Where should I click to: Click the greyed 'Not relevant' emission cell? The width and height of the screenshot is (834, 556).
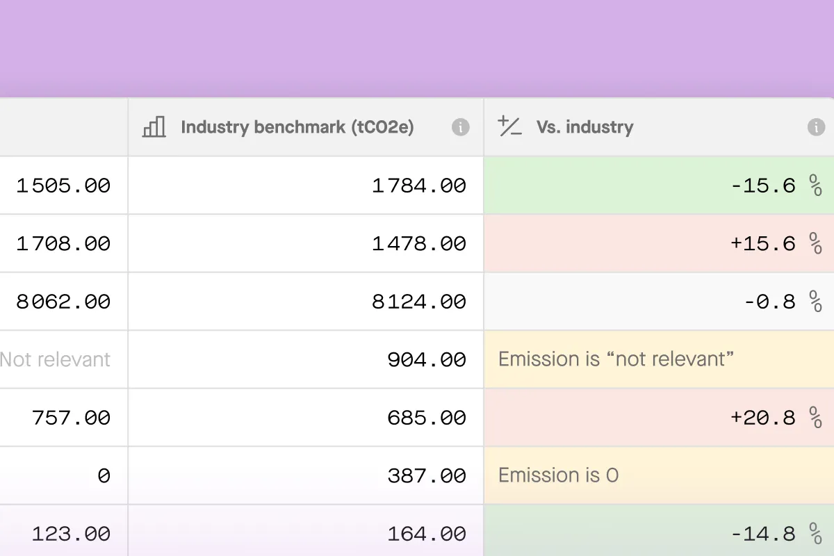55,359
